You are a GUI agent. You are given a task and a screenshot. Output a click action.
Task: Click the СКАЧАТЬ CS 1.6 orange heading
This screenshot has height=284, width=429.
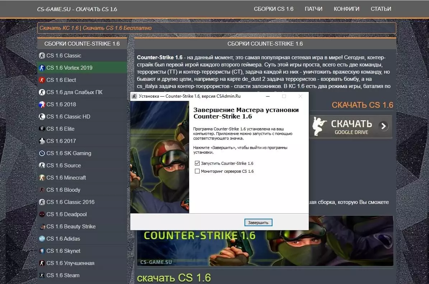[362, 105]
